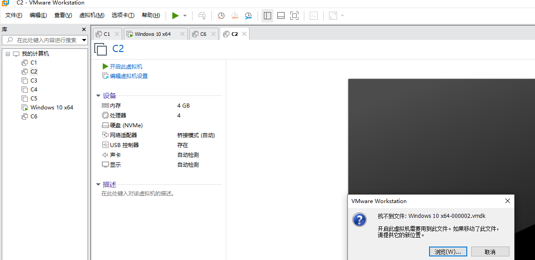Revert to snapshot toolbar icon

click(235, 15)
